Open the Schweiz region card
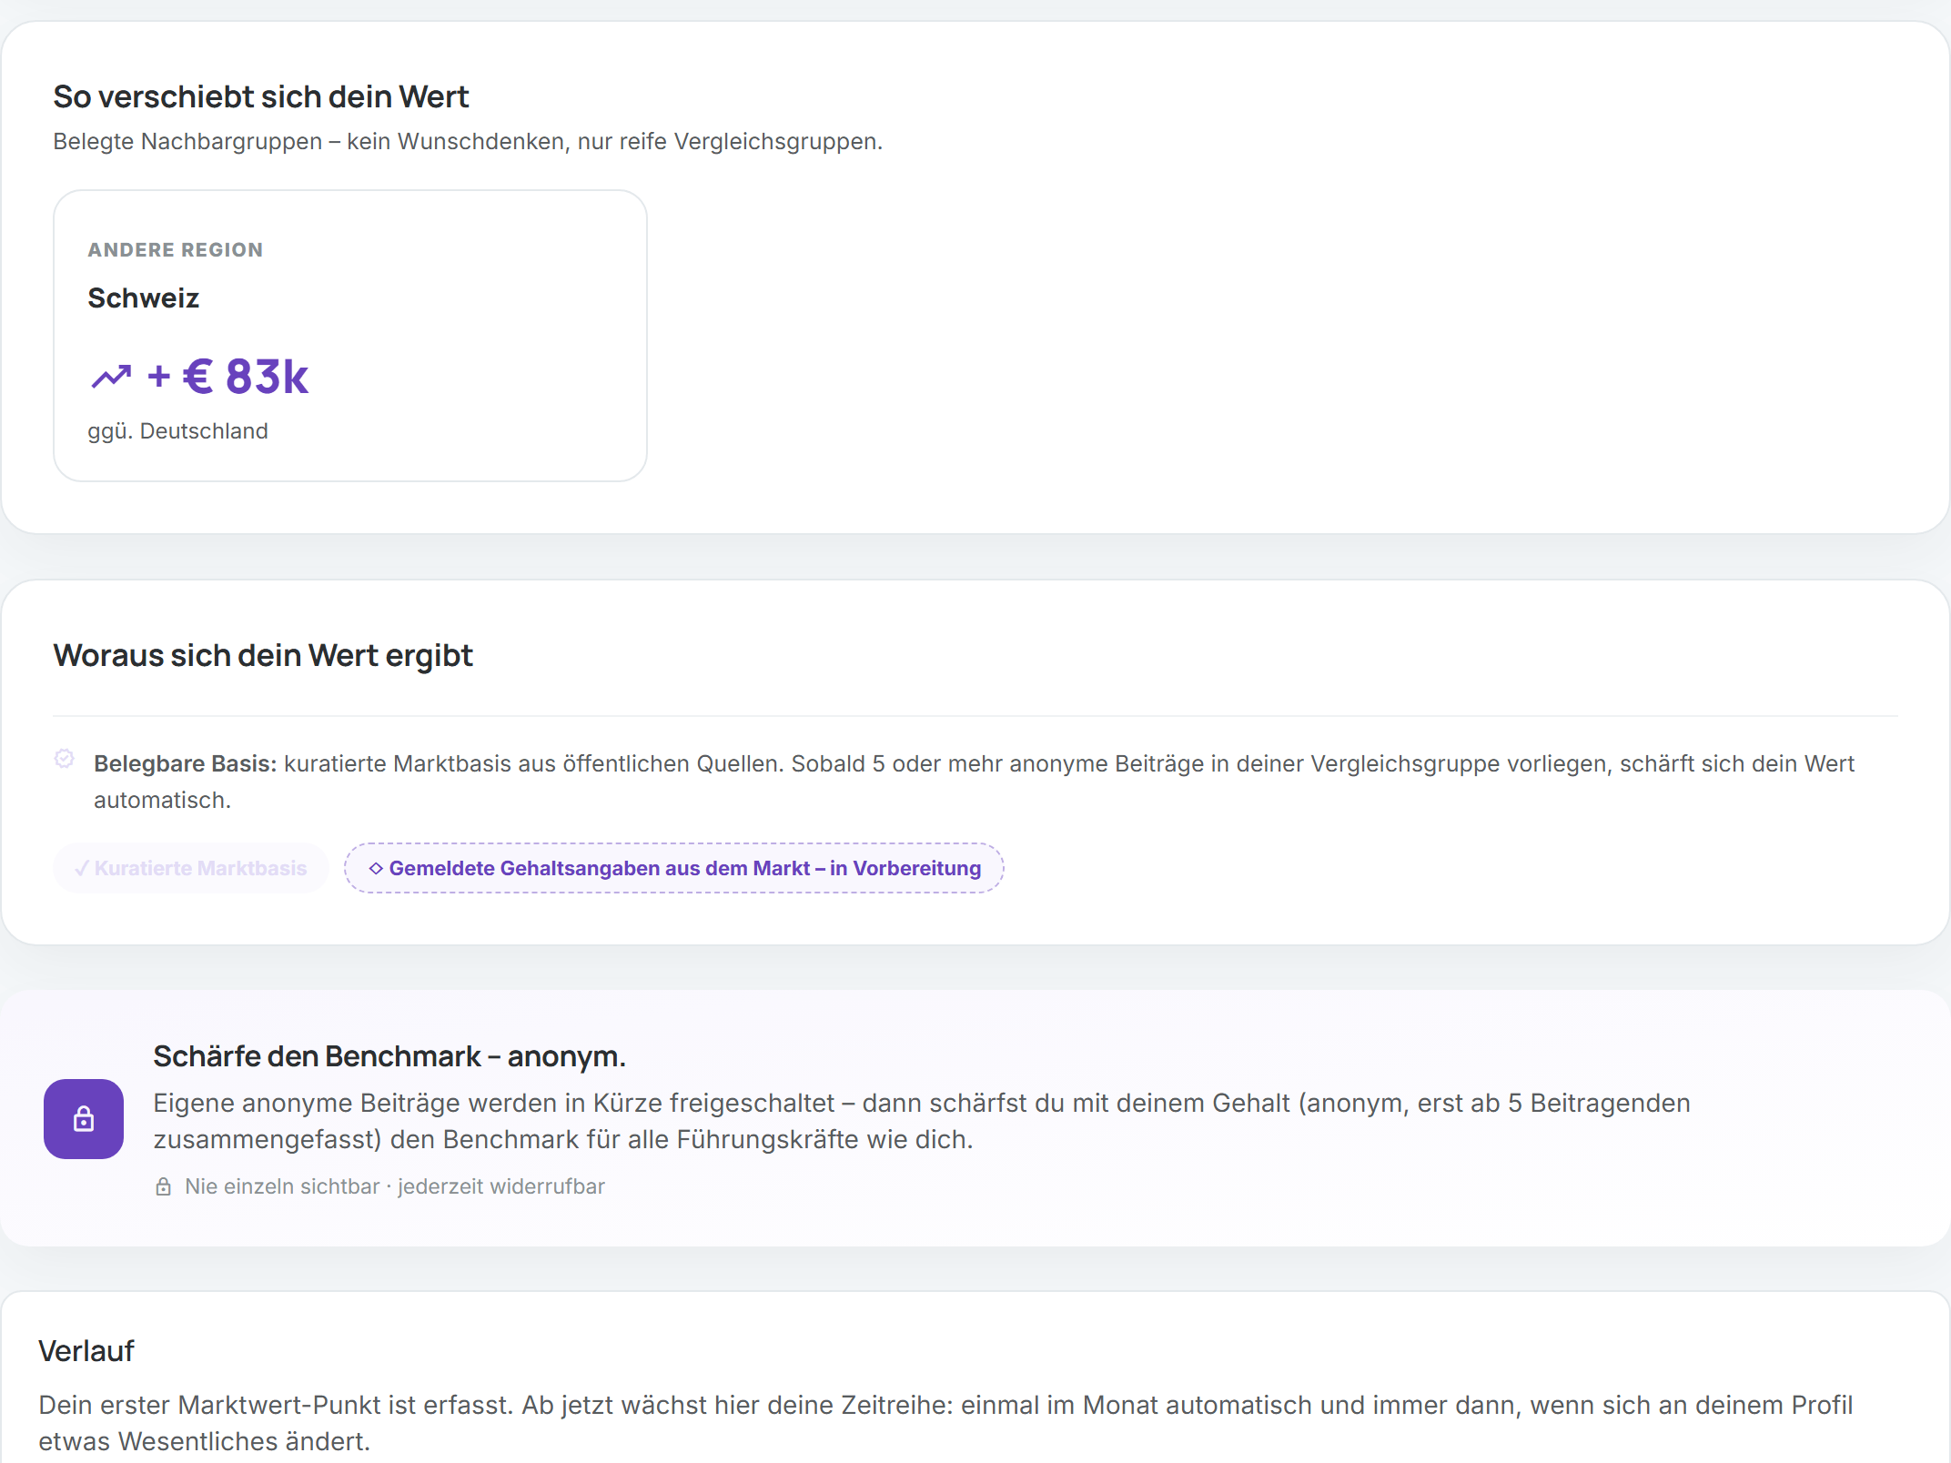This screenshot has height=1463, width=1951. point(350,336)
